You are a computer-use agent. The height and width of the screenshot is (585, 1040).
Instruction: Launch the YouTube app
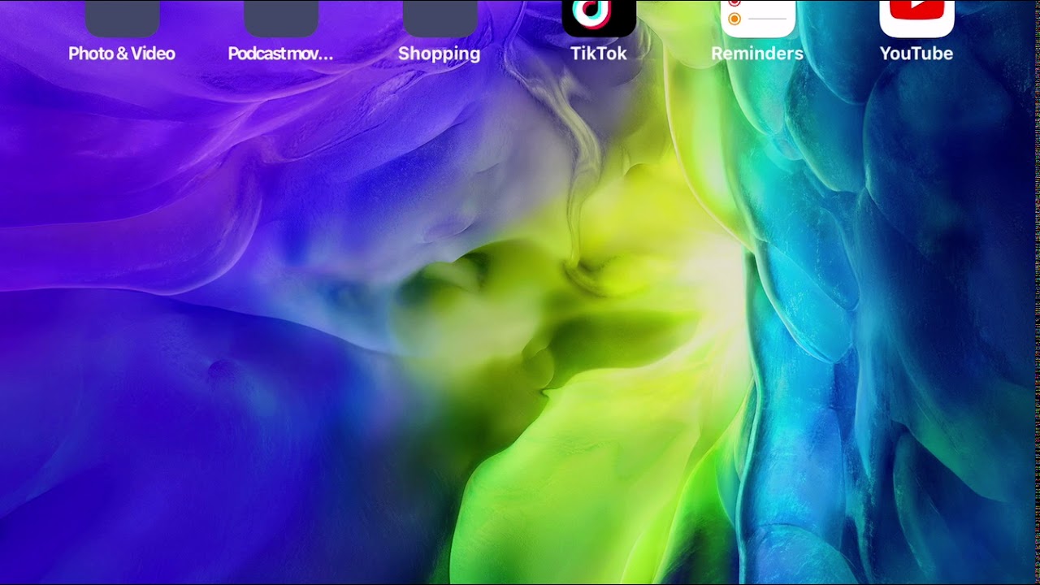pyautogui.click(x=916, y=18)
